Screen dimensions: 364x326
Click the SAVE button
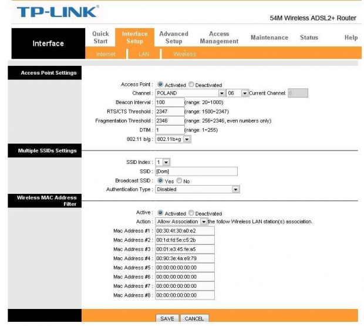[x=167, y=318]
